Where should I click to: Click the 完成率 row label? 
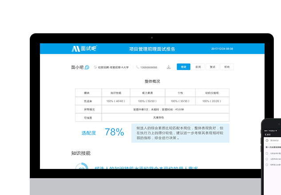[88, 101]
